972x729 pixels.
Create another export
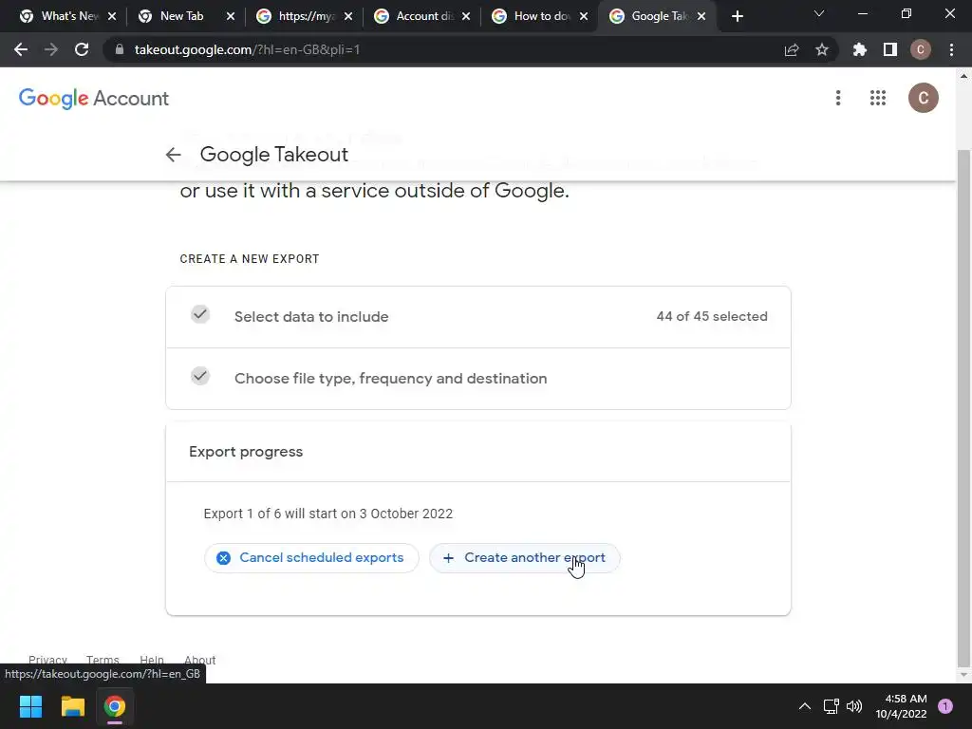pos(524,558)
